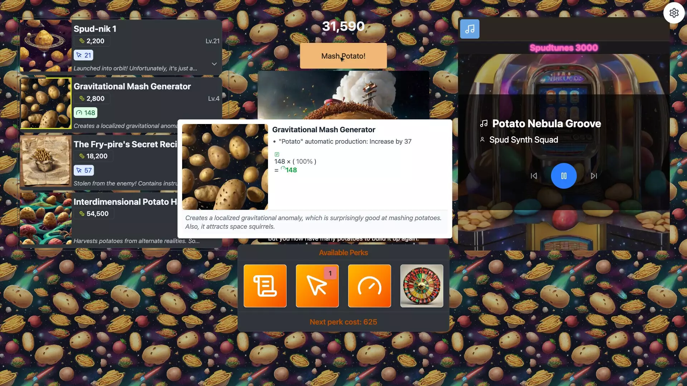Expand the Spud-nik 1 description chevron
687x386 pixels.
tap(214, 64)
